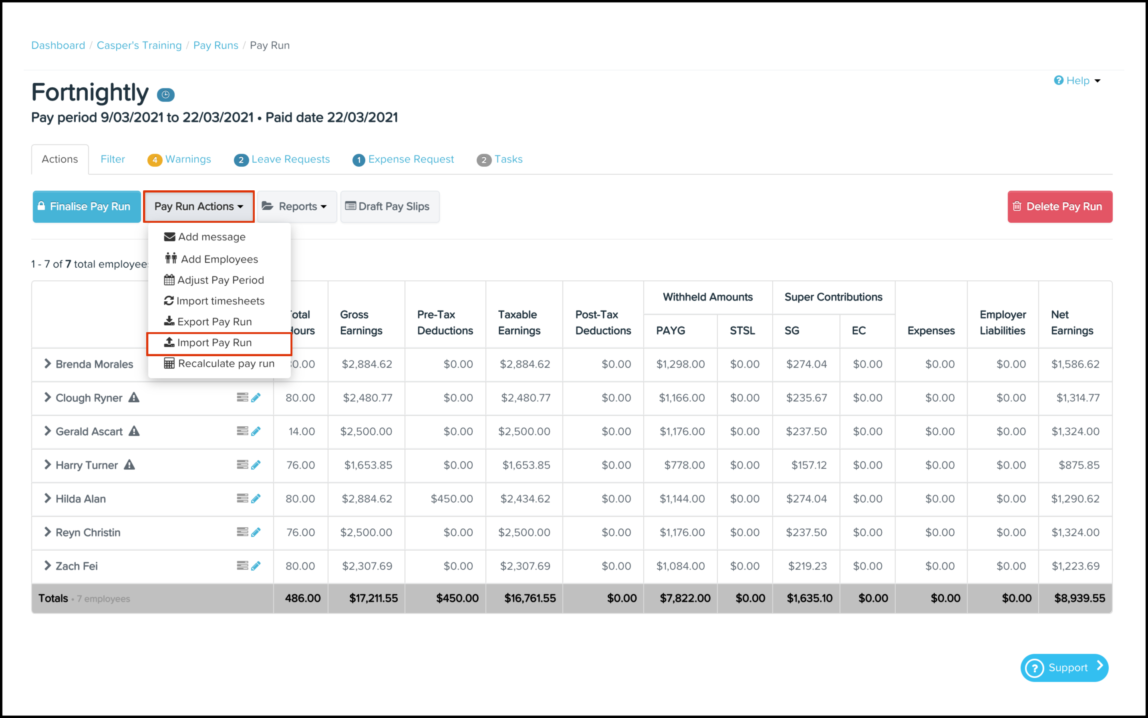1148x718 pixels.
Task: Select Import Pay Run menu option
Action: point(215,343)
